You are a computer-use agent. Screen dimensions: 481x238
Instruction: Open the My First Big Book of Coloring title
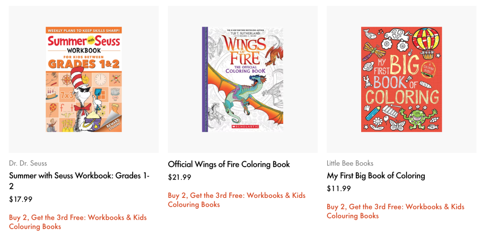pos(376,176)
